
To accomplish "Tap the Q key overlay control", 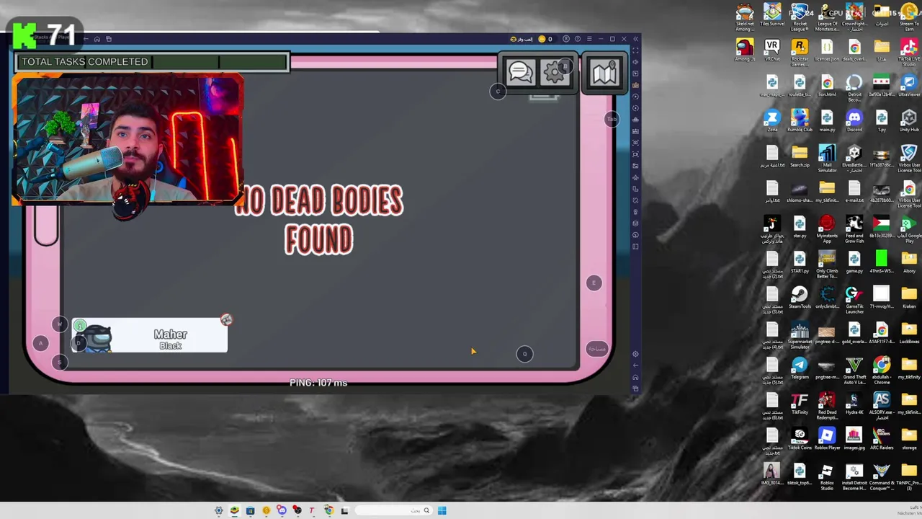I will [x=524, y=354].
